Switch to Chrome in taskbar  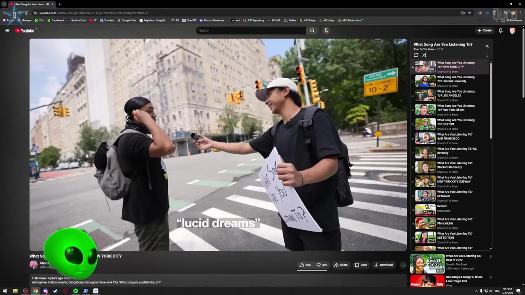pos(36,291)
